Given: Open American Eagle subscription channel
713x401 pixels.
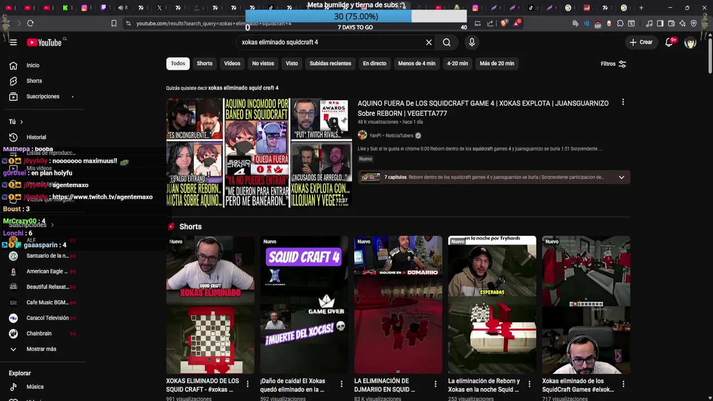Looking at the screenshot, I should pyautogui.click(x=42, y=271).
